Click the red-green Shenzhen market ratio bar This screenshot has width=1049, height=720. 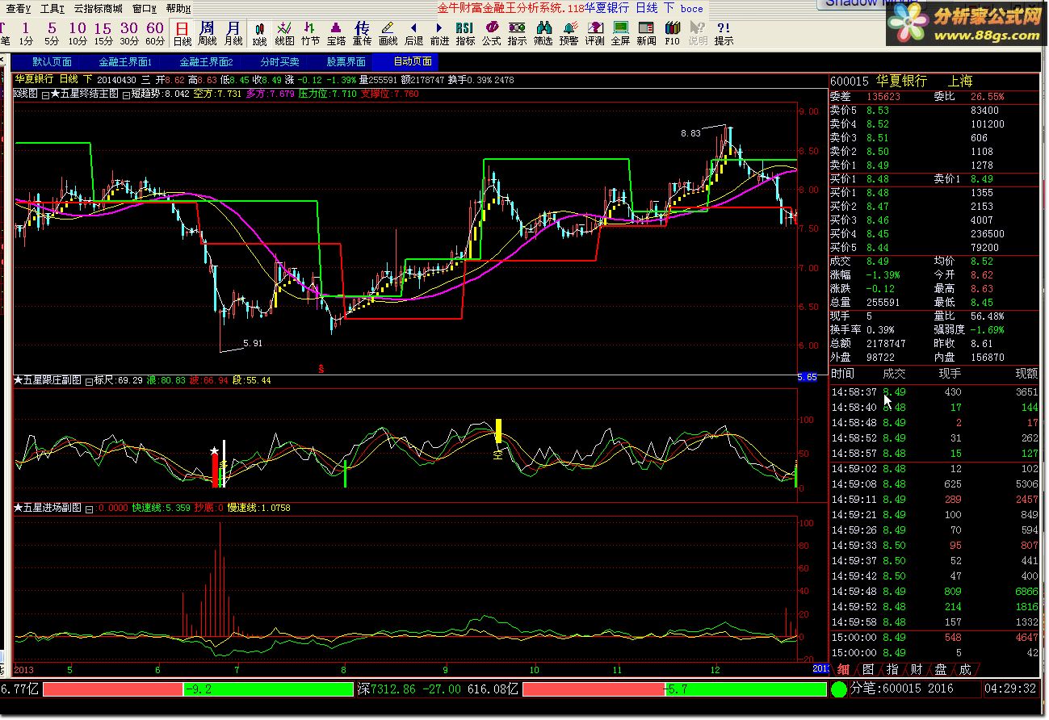point(674,689)
